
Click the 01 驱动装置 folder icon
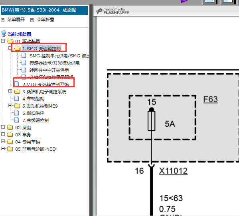click(10, 41)
